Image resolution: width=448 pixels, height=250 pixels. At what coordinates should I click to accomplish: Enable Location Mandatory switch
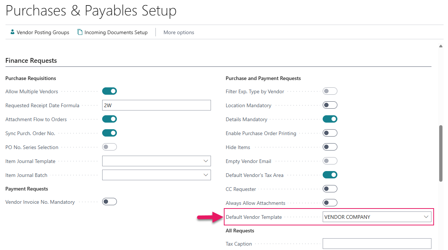pos(330,105)
